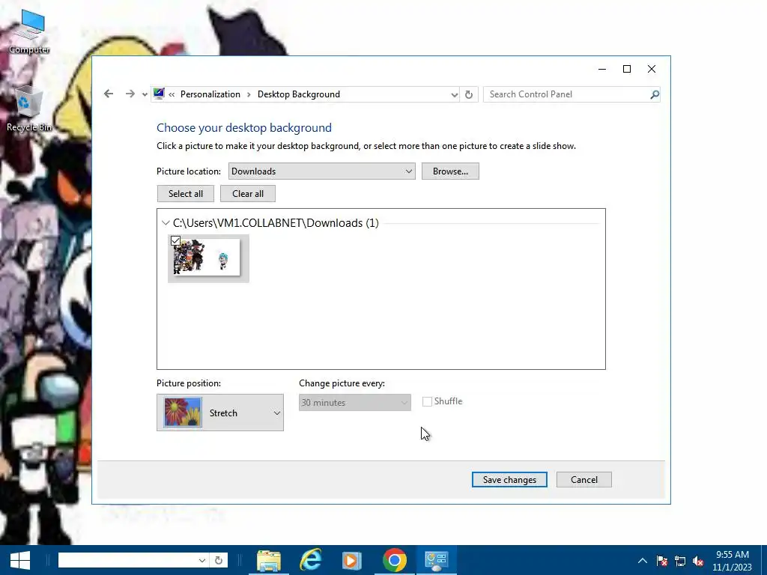Click the Select all button
The width and height of the screenshot is (767, 575).
[186, 194]
